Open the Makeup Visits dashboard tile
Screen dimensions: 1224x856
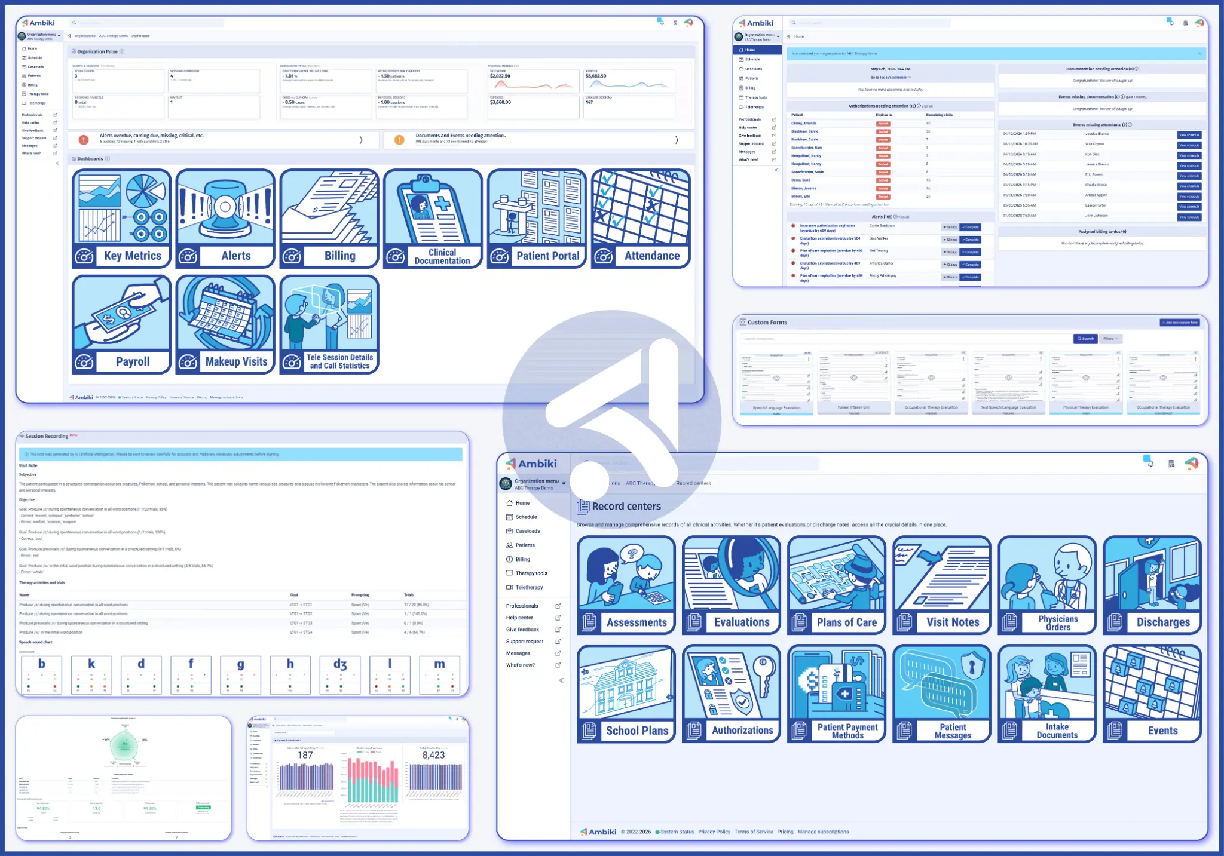pyautogui.click(x=225, y=324)
